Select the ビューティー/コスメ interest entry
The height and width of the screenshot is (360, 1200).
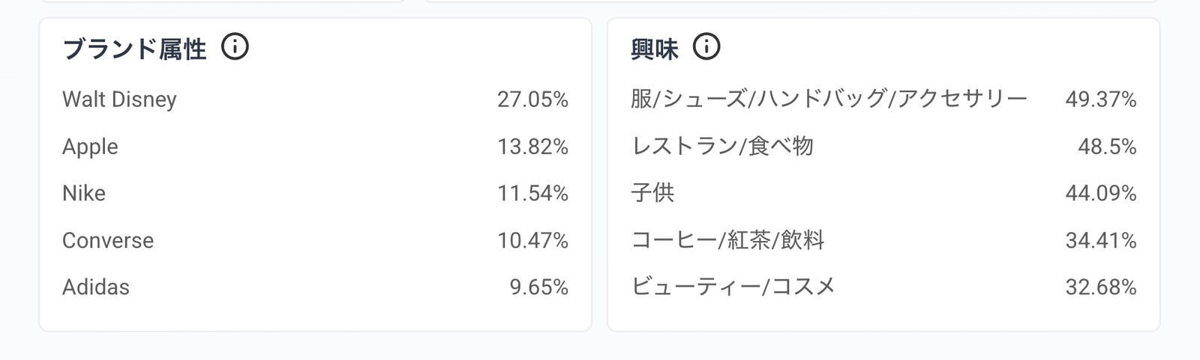pos(733,287)
